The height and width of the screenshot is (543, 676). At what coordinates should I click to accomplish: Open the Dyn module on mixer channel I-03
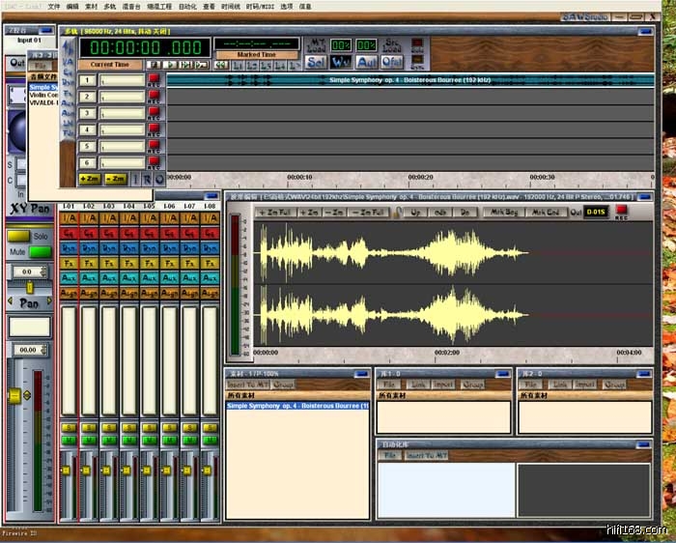[109, 247]
